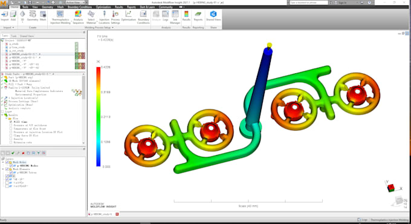
Task: Enable Temperature at flow front result
Action: pos(11,129)
